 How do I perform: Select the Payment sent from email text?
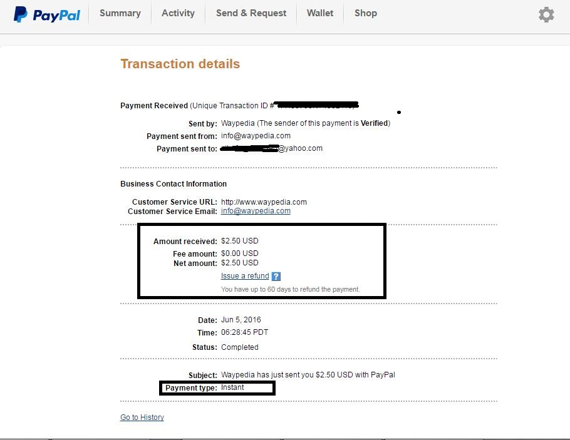(256, 136)
